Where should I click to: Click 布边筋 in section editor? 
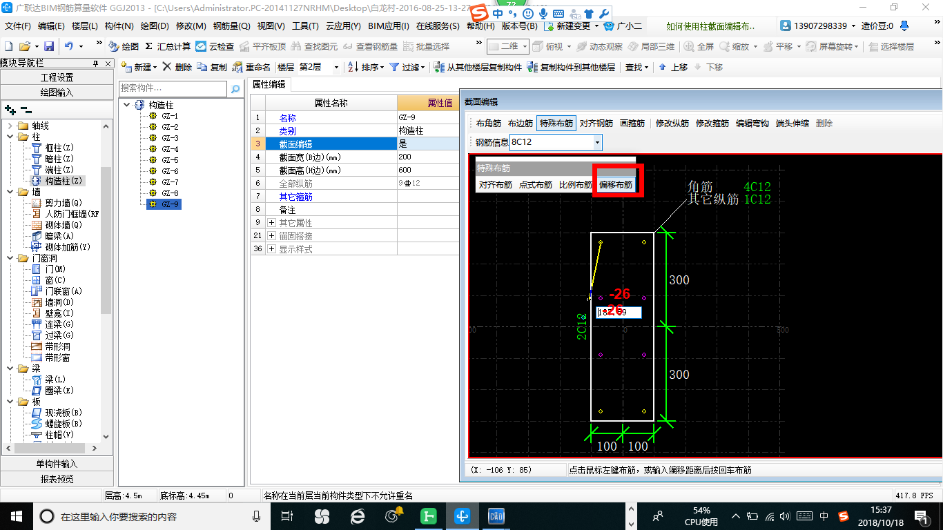pos(521,124)
